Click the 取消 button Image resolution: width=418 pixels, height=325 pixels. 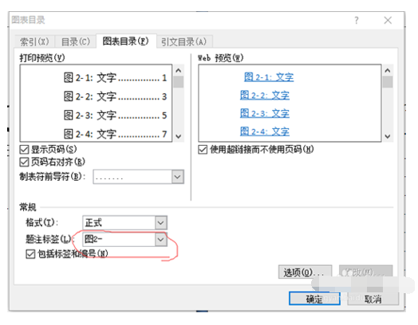pyautogui.click(x=373, y=299)
